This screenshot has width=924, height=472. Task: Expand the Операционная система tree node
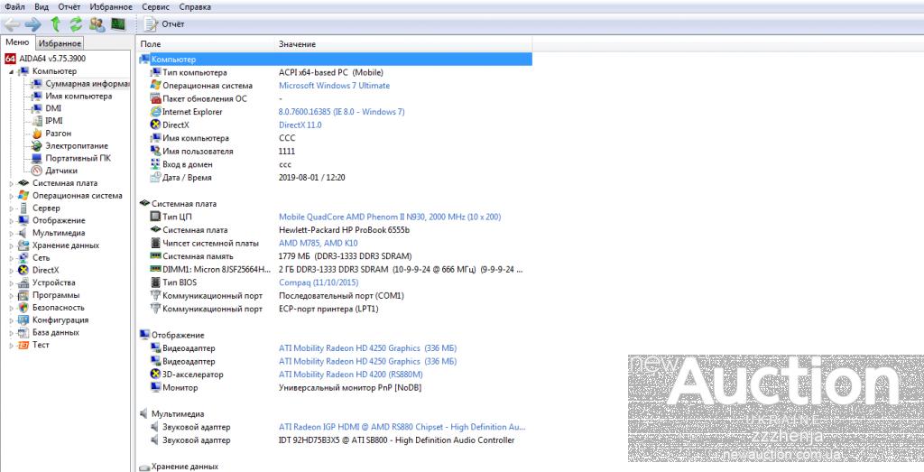(x=11, y=196)
